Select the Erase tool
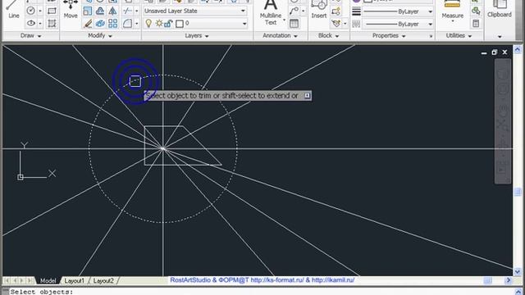The image size is (525, 295). (88, 24)
